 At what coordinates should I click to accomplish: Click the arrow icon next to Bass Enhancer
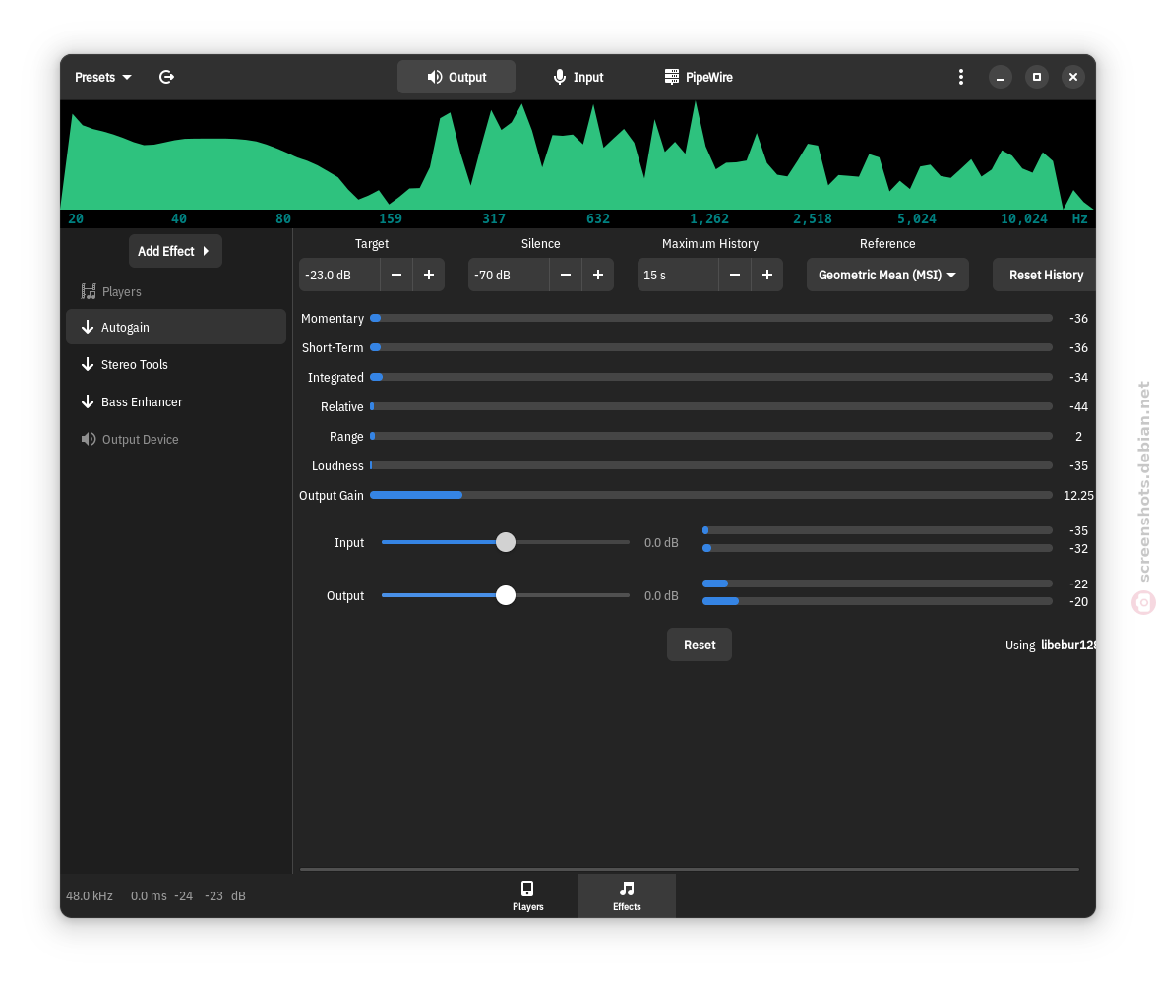pos(87,402)
